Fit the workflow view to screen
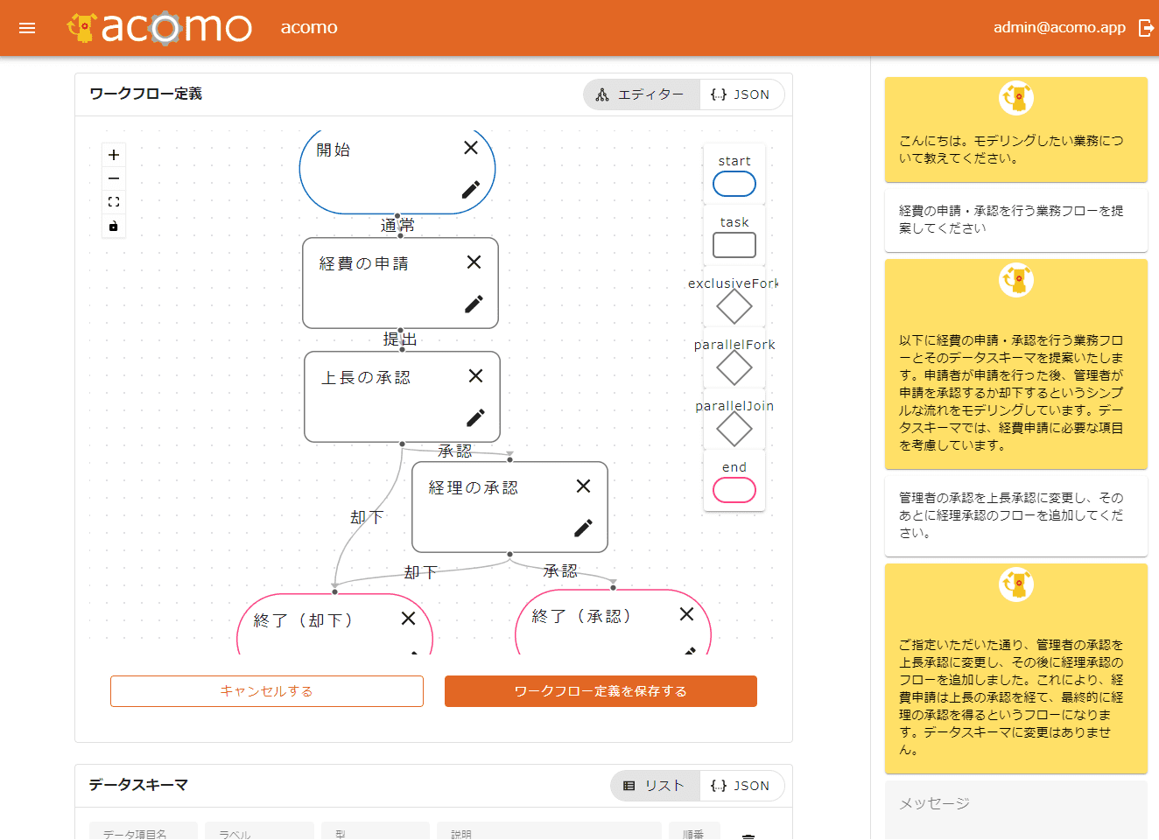This screenshot has width=1159, height=840. (x=114, y=202)
